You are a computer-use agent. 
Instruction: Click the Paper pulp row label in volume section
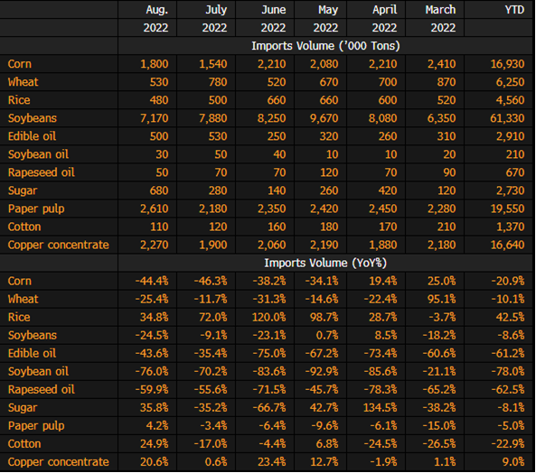coord(36,209)
